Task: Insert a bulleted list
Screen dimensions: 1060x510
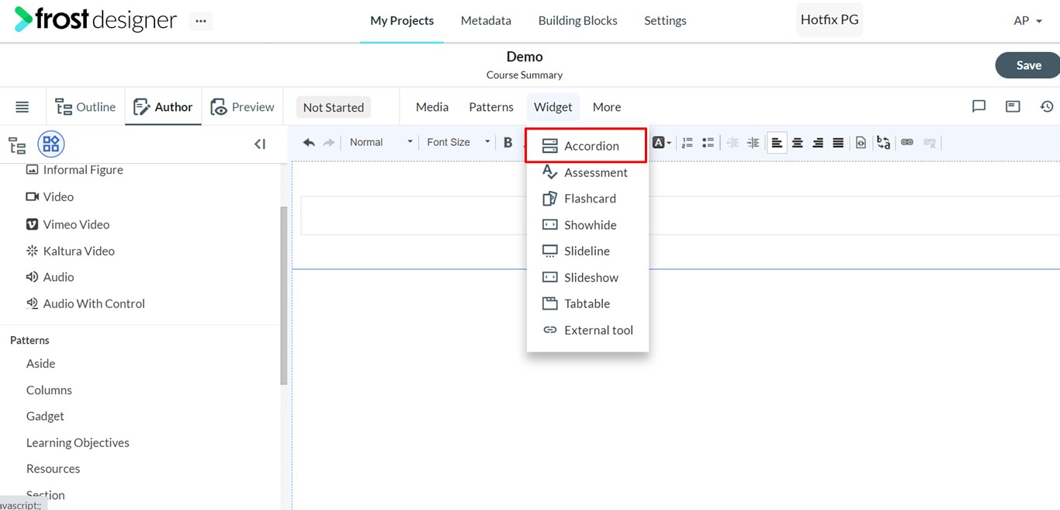Action: point(708,142)
